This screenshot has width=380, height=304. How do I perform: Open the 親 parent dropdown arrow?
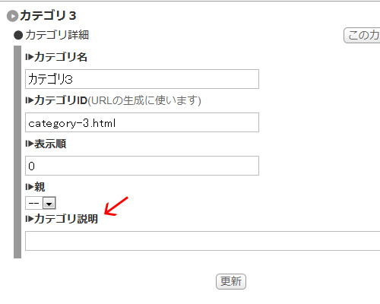point(49,203)
